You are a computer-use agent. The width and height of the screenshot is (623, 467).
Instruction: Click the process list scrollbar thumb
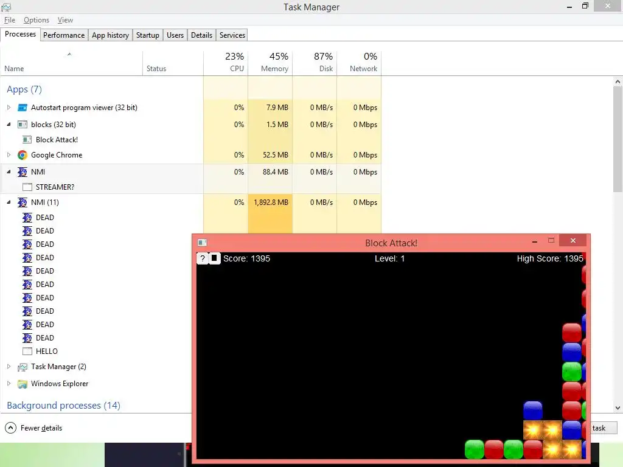pos(618,139)
